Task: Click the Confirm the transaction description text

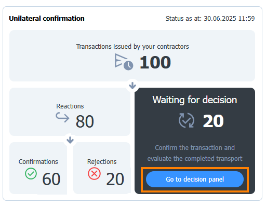Action: click(x=195, y=153)
